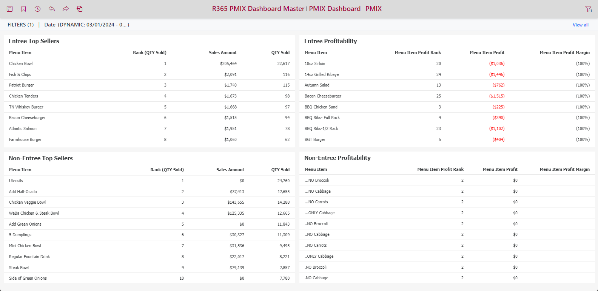The image size is (598, 291).
Task: Select the $205,464 sales amount cell
Action: (228, 63)
